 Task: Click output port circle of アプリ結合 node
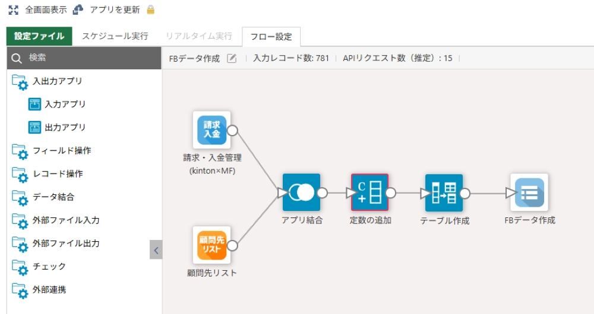tap(322, 193)
